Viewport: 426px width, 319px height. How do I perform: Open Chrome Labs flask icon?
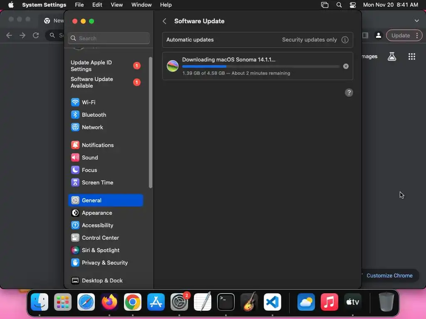[x=392, y=56]
